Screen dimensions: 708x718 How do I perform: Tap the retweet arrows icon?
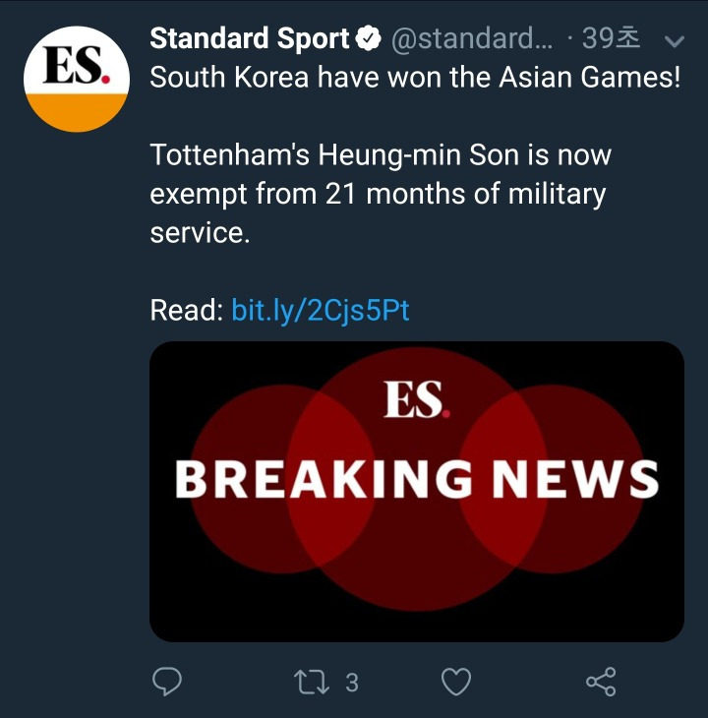coord(311,682)
